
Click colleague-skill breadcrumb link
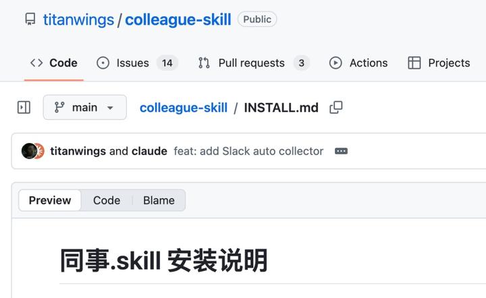[x=184, y=108]
